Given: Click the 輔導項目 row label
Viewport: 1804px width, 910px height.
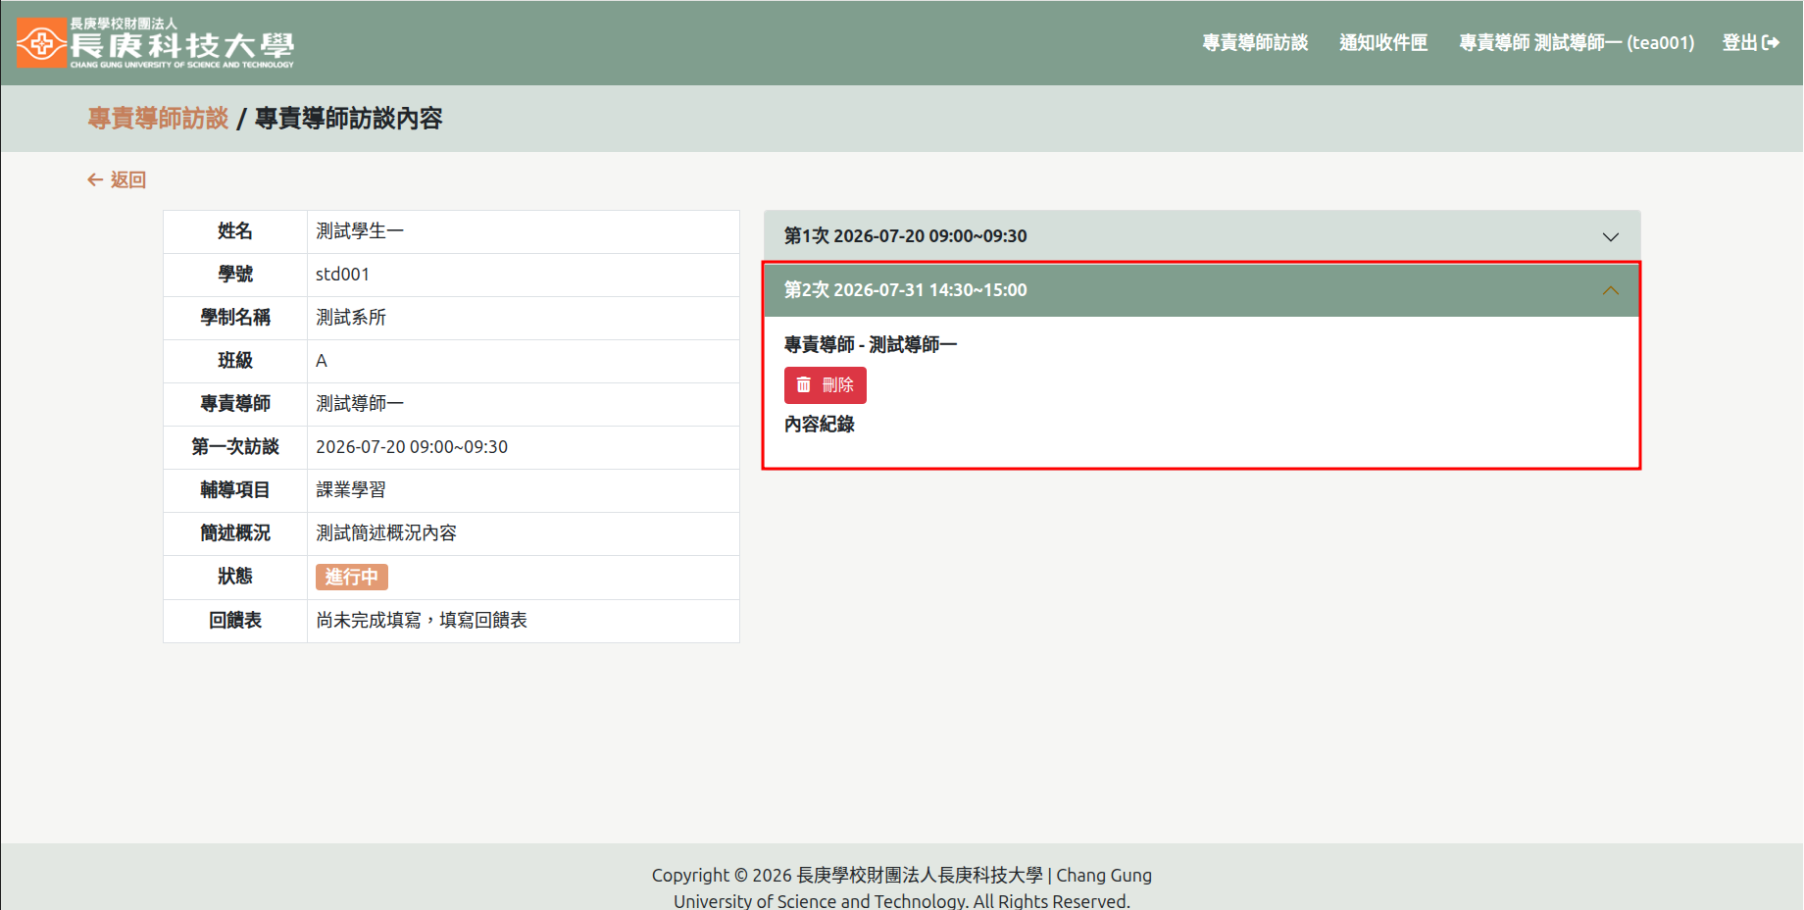Looking at the screenshot, I should point(235,490).
